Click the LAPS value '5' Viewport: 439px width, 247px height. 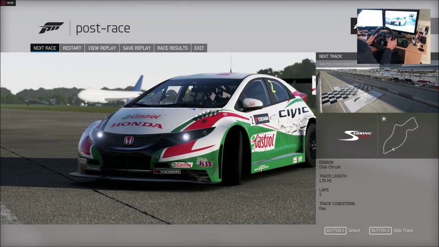(320, 195)
